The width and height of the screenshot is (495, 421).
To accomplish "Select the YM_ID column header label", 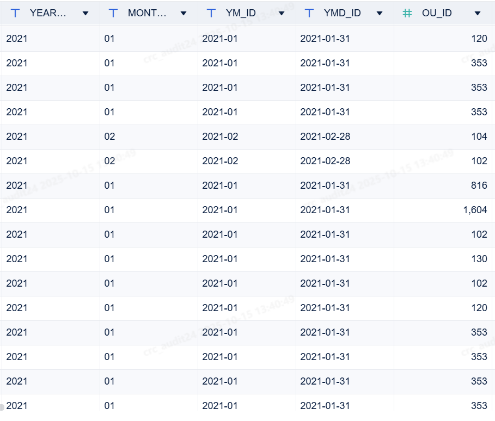I will tap(241, 13).
